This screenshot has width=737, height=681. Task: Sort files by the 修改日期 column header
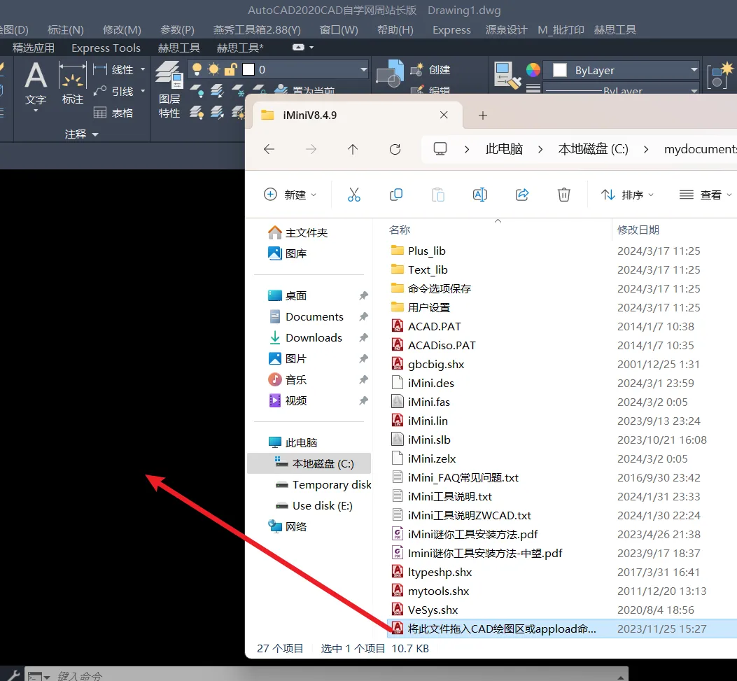point(638,230)
